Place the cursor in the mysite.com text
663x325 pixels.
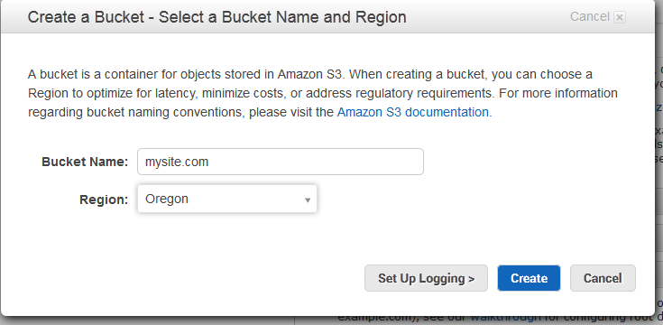tap(177, 162)
